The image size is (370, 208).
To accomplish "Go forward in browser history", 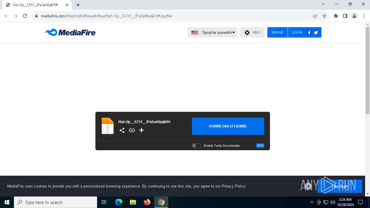I will pos(16,16).
